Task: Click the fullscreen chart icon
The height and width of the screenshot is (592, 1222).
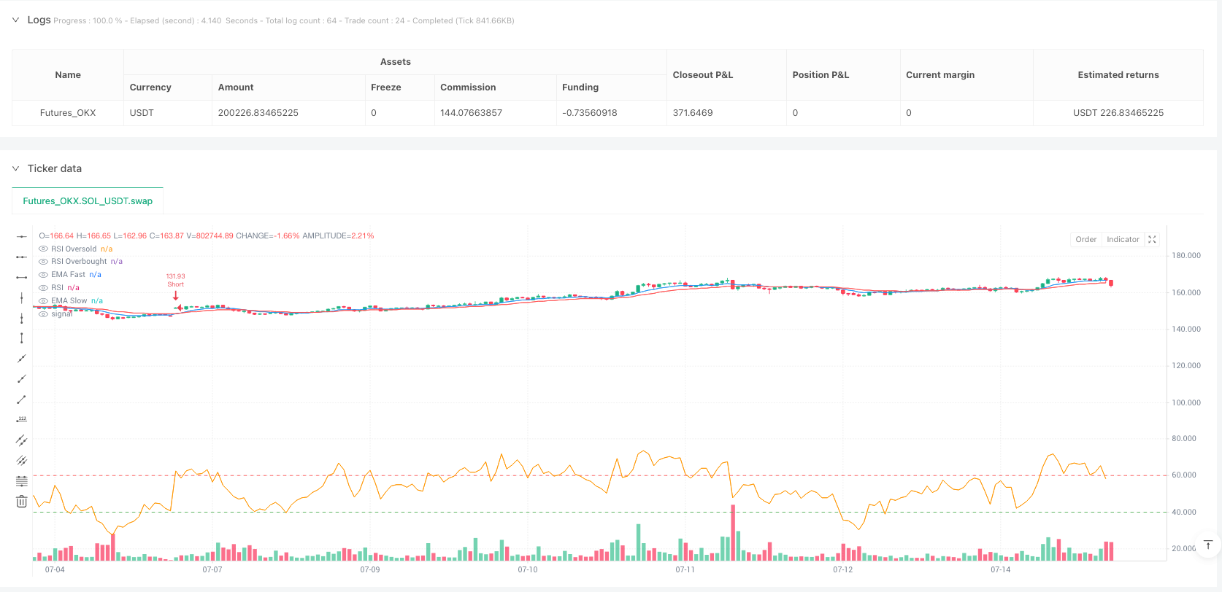Action: point(1152,239)
